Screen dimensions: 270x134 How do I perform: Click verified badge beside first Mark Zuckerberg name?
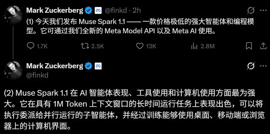(x=89, y=11)
